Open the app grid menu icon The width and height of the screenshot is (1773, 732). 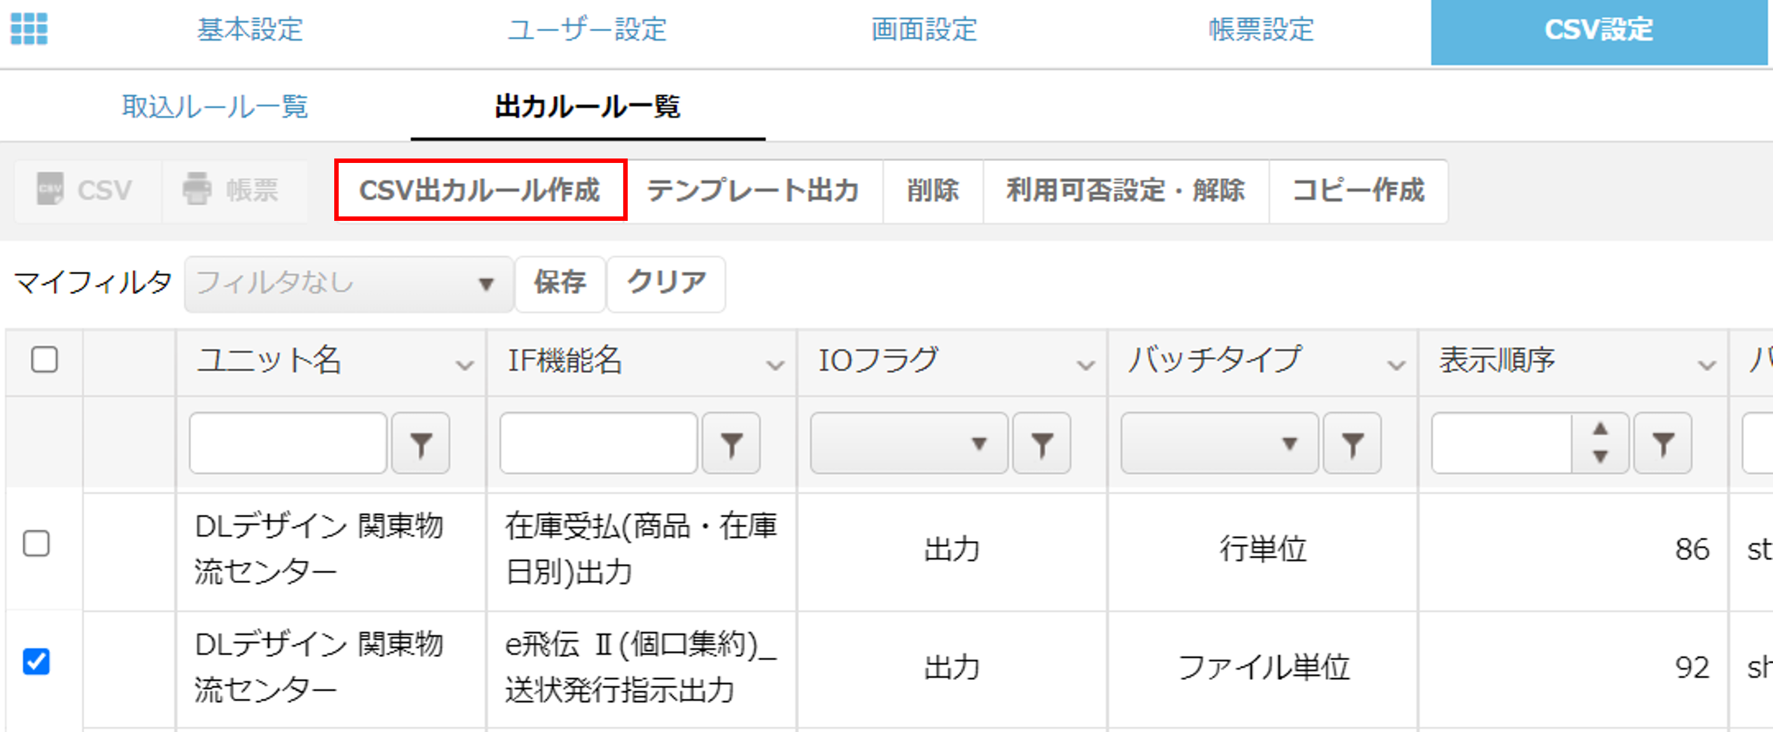[x=29, y=29]
